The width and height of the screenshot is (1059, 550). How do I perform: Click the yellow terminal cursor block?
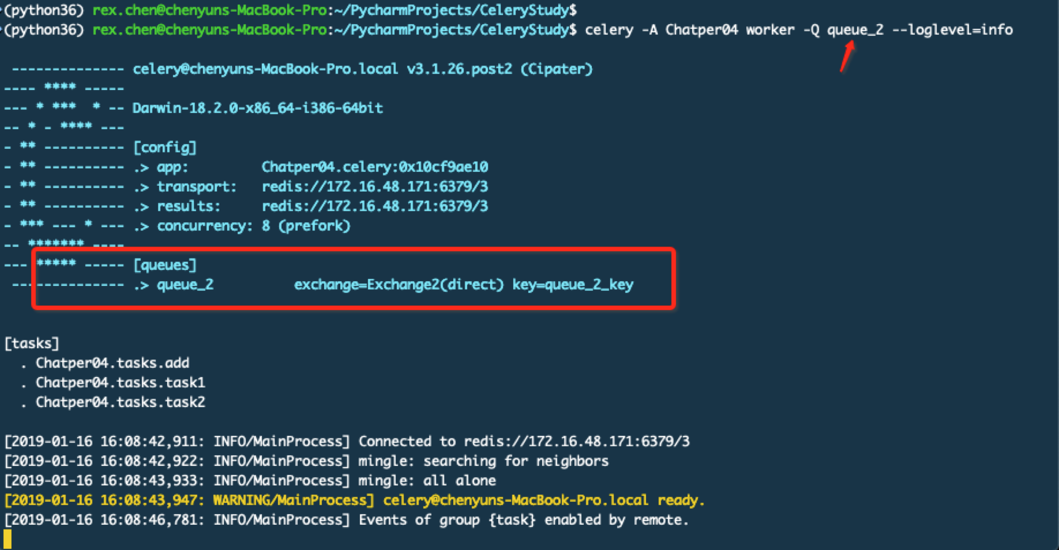click(x=8, y=539)
